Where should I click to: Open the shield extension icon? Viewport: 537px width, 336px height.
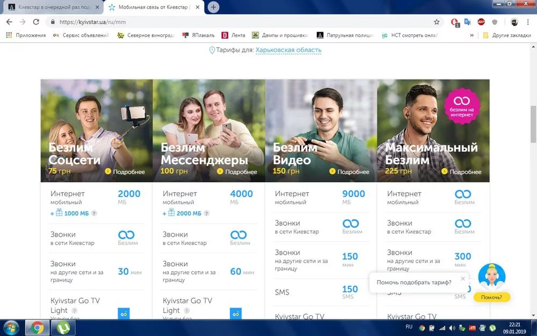point(495,22)
